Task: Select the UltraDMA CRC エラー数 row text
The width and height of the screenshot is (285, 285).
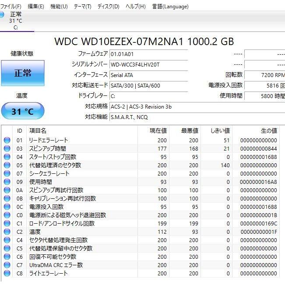Action: point(56,265)
